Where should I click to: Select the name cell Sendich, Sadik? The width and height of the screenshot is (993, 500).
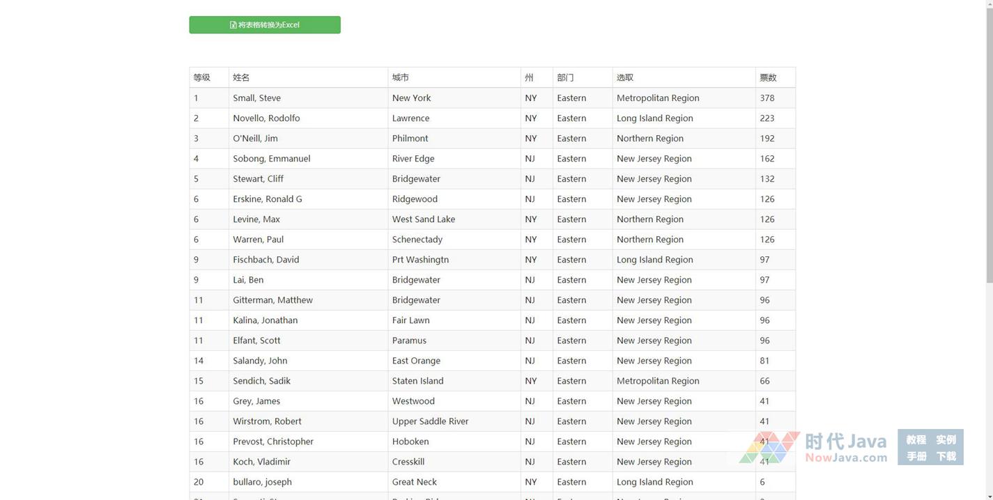click(308, 381)
